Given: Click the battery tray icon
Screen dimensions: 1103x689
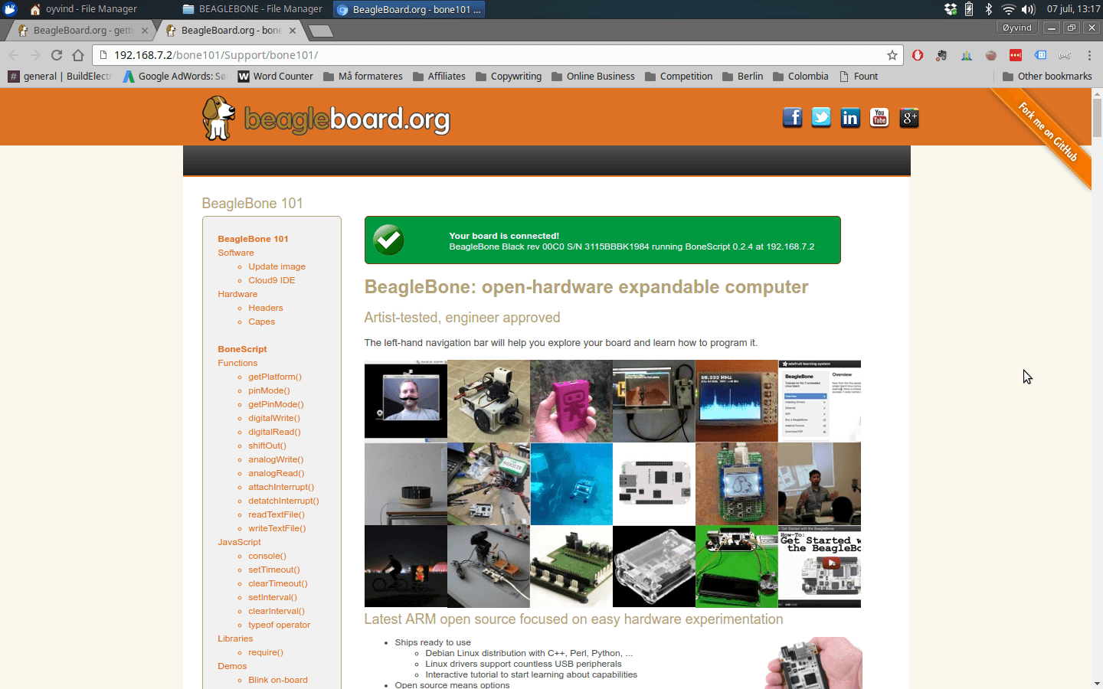Looking at the screenshot, I should (969, 9).
